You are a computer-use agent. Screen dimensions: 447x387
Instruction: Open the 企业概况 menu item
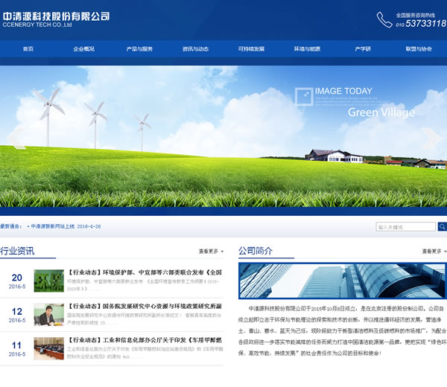[84, 49]
